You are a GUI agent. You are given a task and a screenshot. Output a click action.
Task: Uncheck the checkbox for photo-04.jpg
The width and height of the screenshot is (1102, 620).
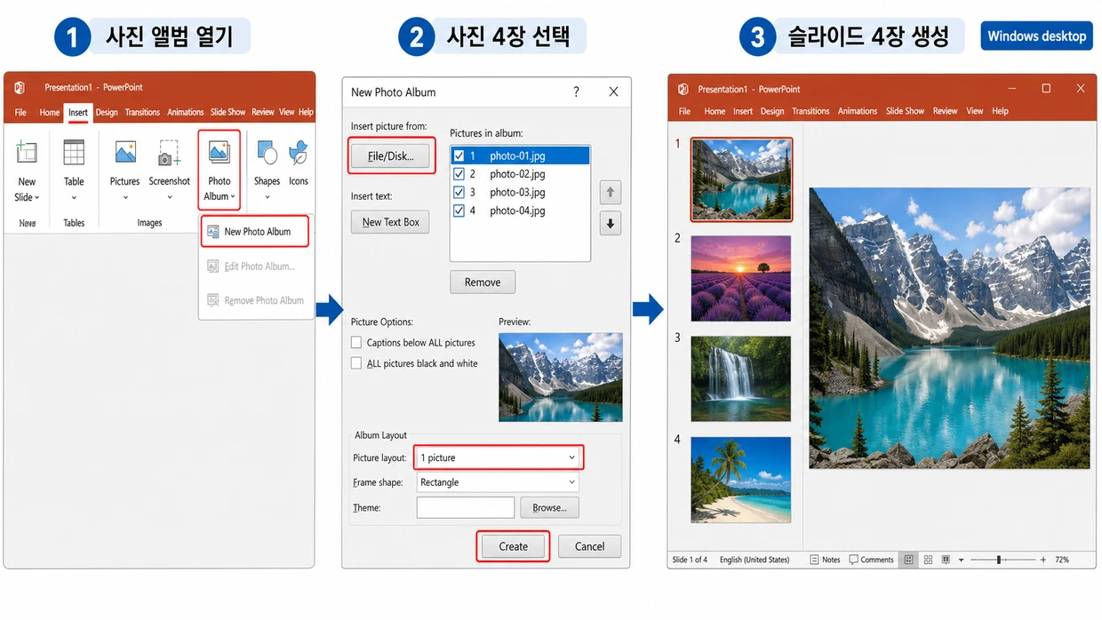click(459, 211)
